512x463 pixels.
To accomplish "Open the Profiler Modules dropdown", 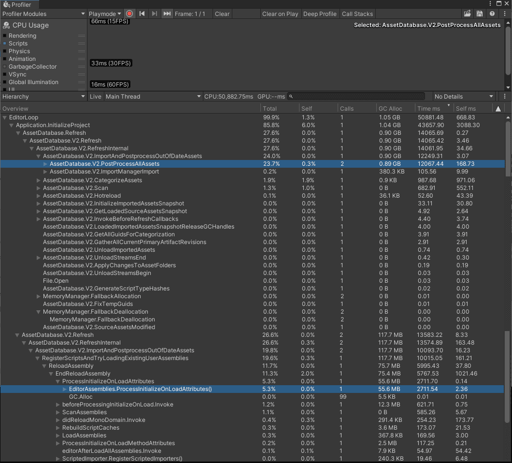I will pos(43,14).
